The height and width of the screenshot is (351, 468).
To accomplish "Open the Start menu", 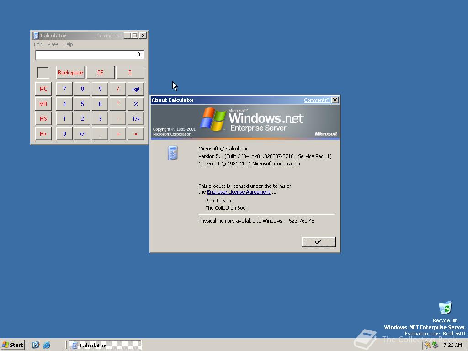I will (12, 345).
